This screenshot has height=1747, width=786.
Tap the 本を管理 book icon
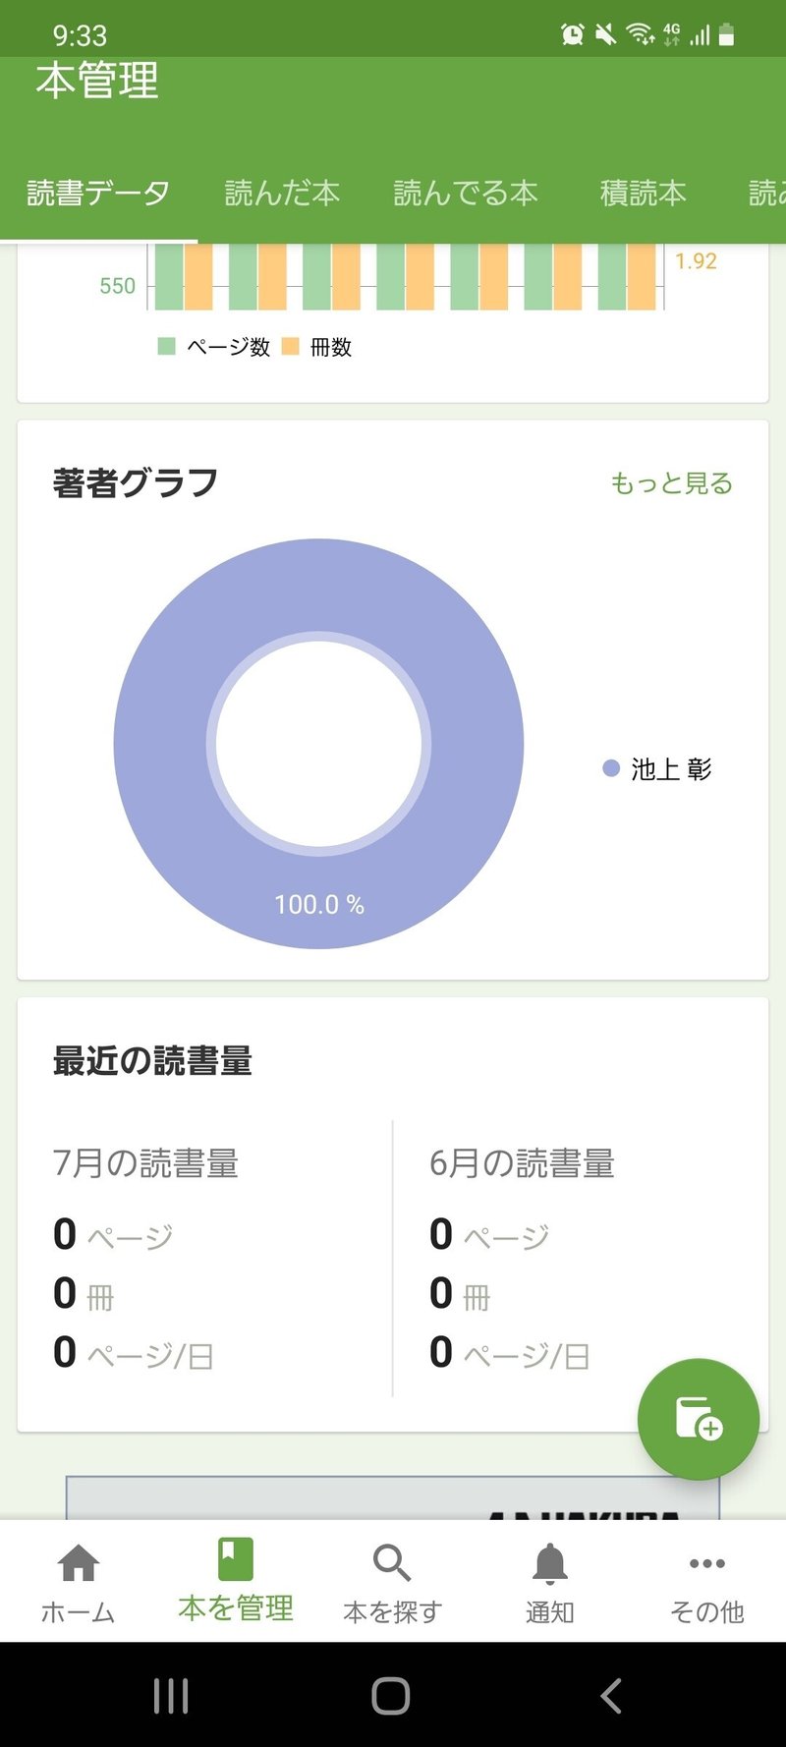236,1559
